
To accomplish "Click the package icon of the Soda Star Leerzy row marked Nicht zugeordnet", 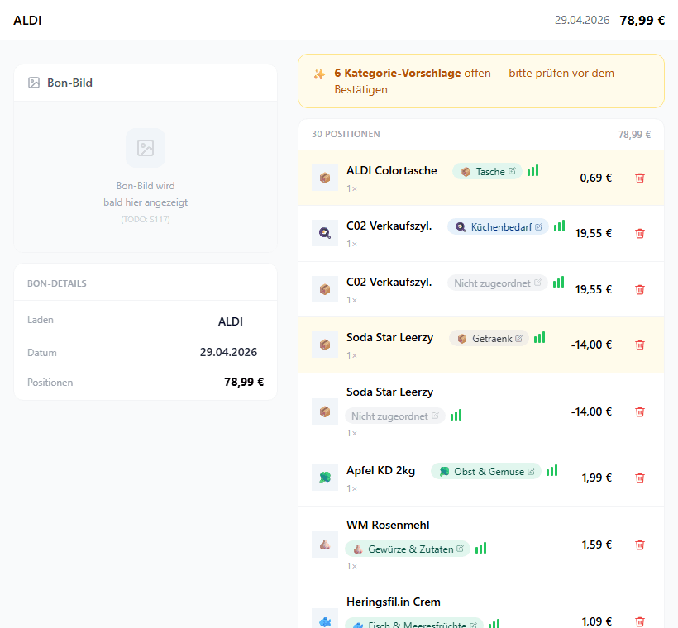I will pos(325,412).
